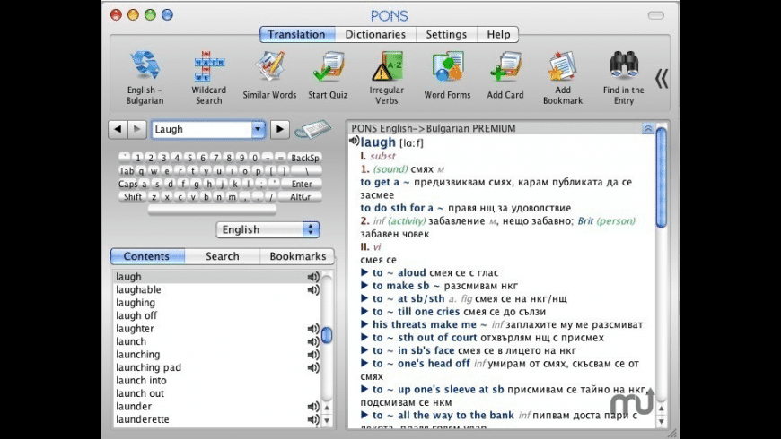Screen dimensions: 781x439
Task: Open the English-Bulgarian dictionary icon
Action: tap(144, 68)
